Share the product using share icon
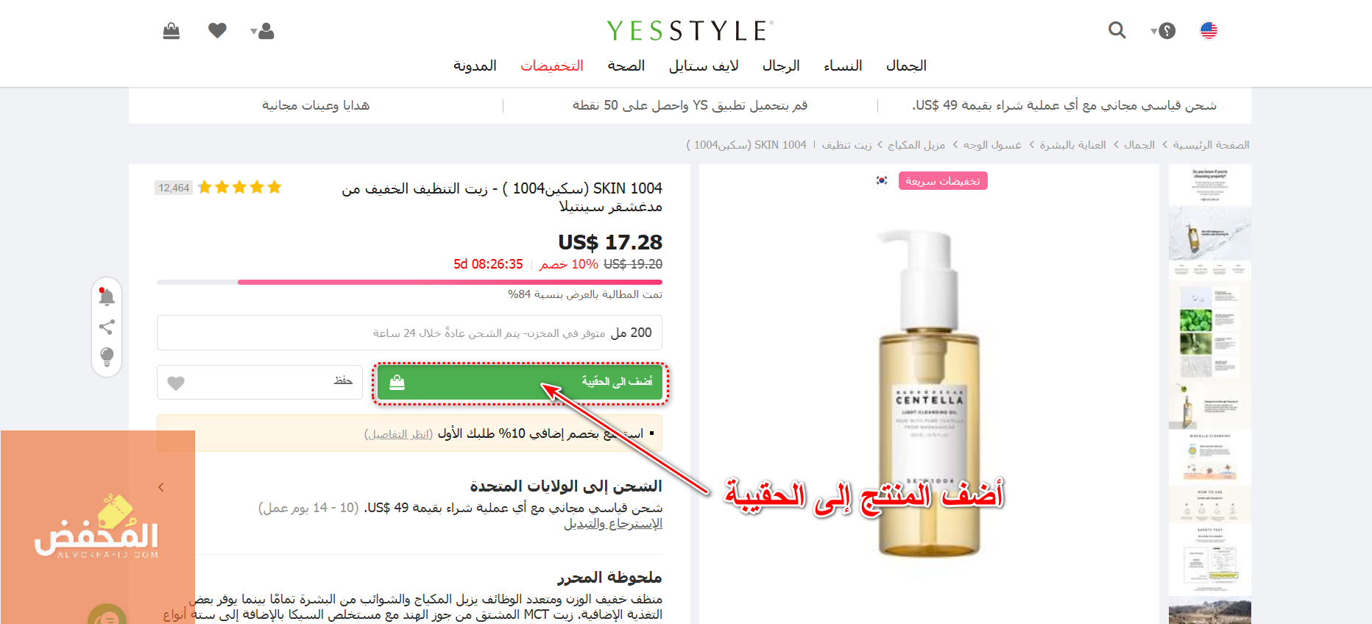Viewport: 1372px width, 624px height. tap(107, 327)
